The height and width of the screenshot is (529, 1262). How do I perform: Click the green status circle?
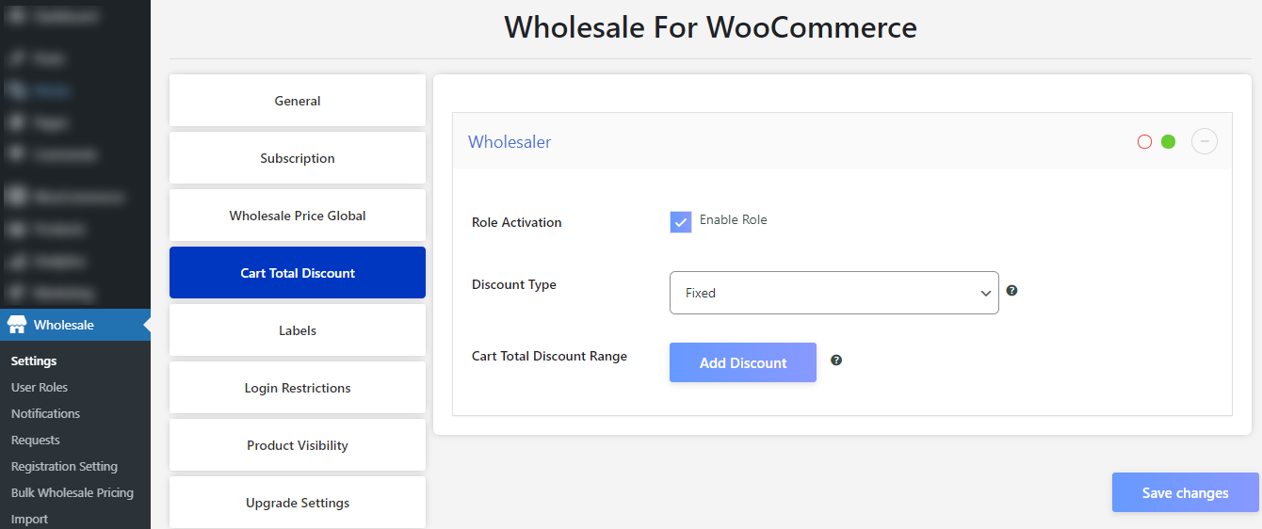click(x=1168, y=142)
